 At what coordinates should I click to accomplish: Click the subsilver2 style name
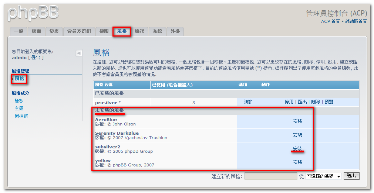pos(108,147)
